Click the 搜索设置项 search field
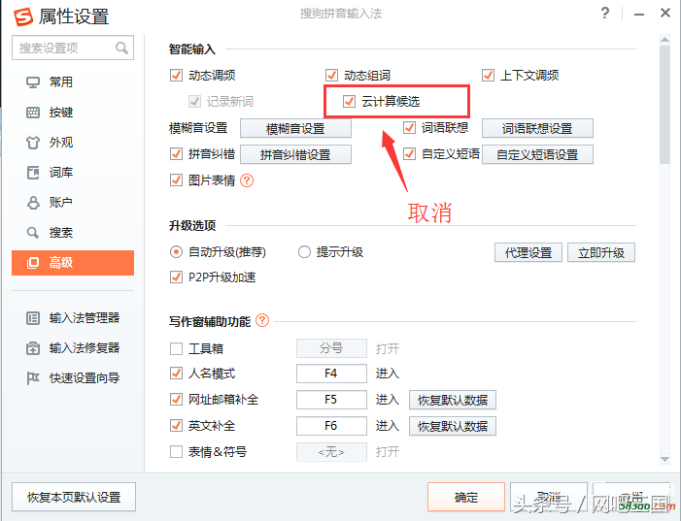Viewport: 681px width, 521px height. point(73,48)
